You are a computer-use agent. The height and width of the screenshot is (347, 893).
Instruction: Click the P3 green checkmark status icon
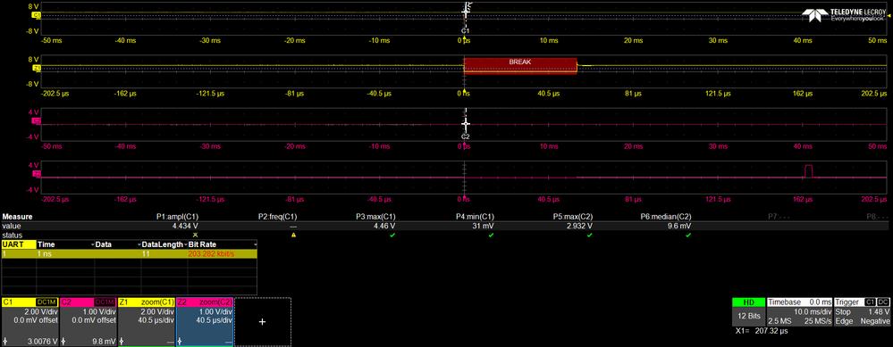[392, 235]
